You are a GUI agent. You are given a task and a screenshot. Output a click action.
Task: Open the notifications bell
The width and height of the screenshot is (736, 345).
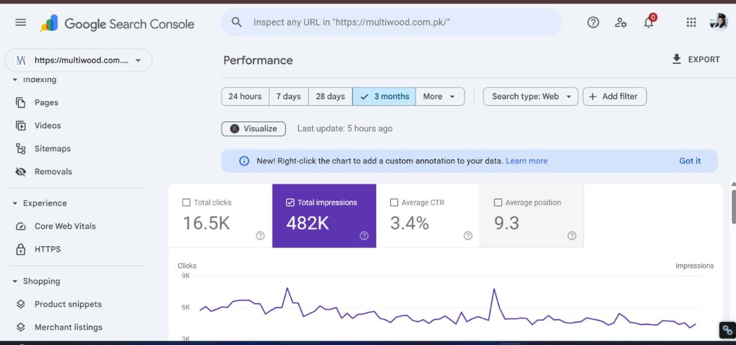(649, 23)
